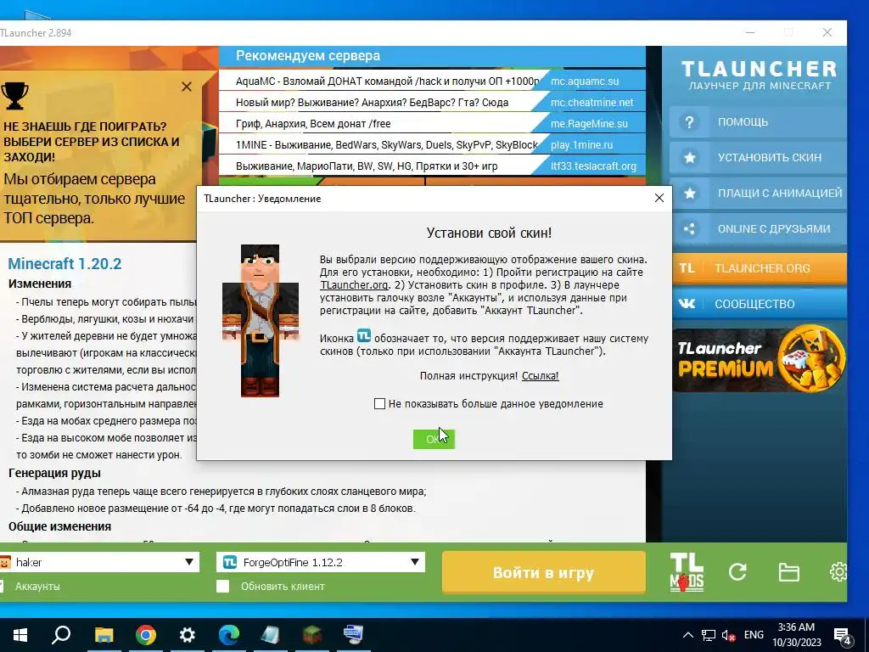869x652 pixels.
Task: Click the refresh arrow icon
Action: point(737,571)
